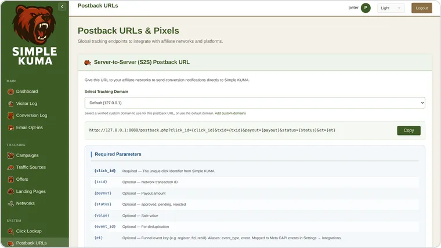
Task: Click the Networks sidebar icon
Action: coord(10,203)
